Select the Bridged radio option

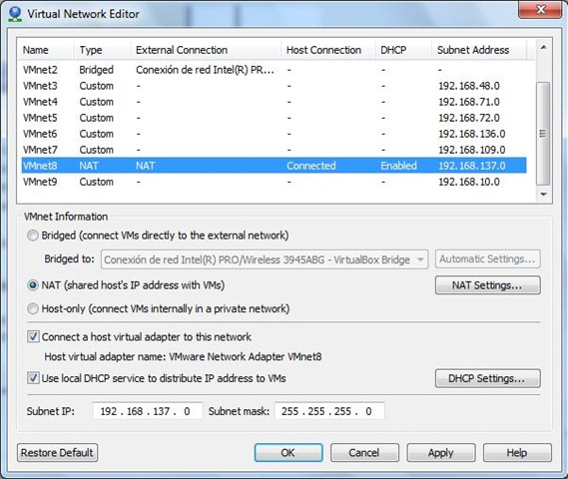pyautogui.click(x=33, y=236)
